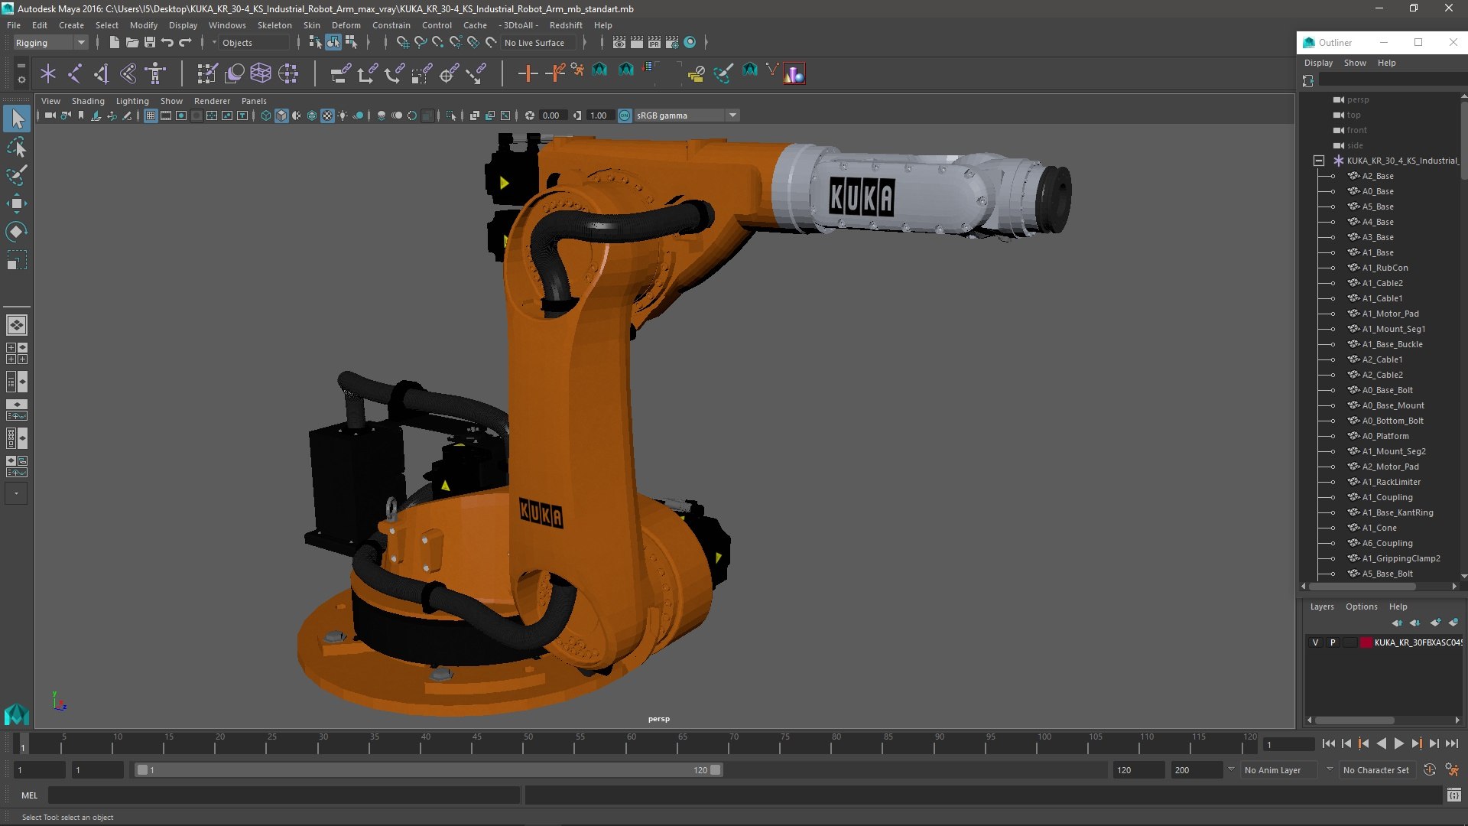Click the Undo arrow icon
The width and height of the screenshot is (1468, 826).
(167, 43)
